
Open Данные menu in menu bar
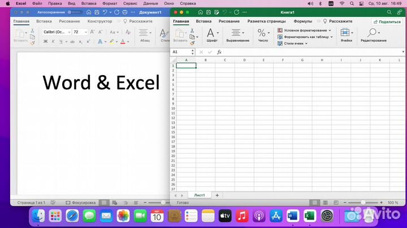[150, 3]
